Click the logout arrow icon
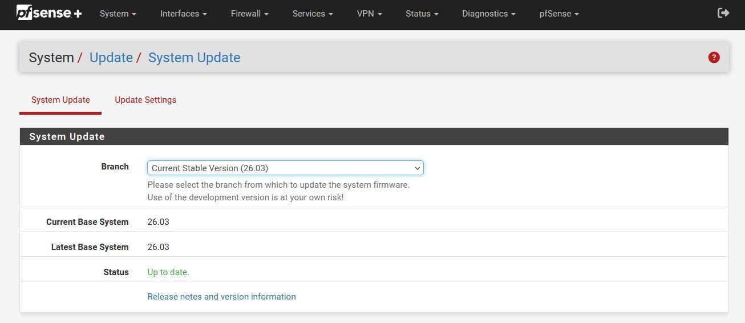 tap(723, 13)
